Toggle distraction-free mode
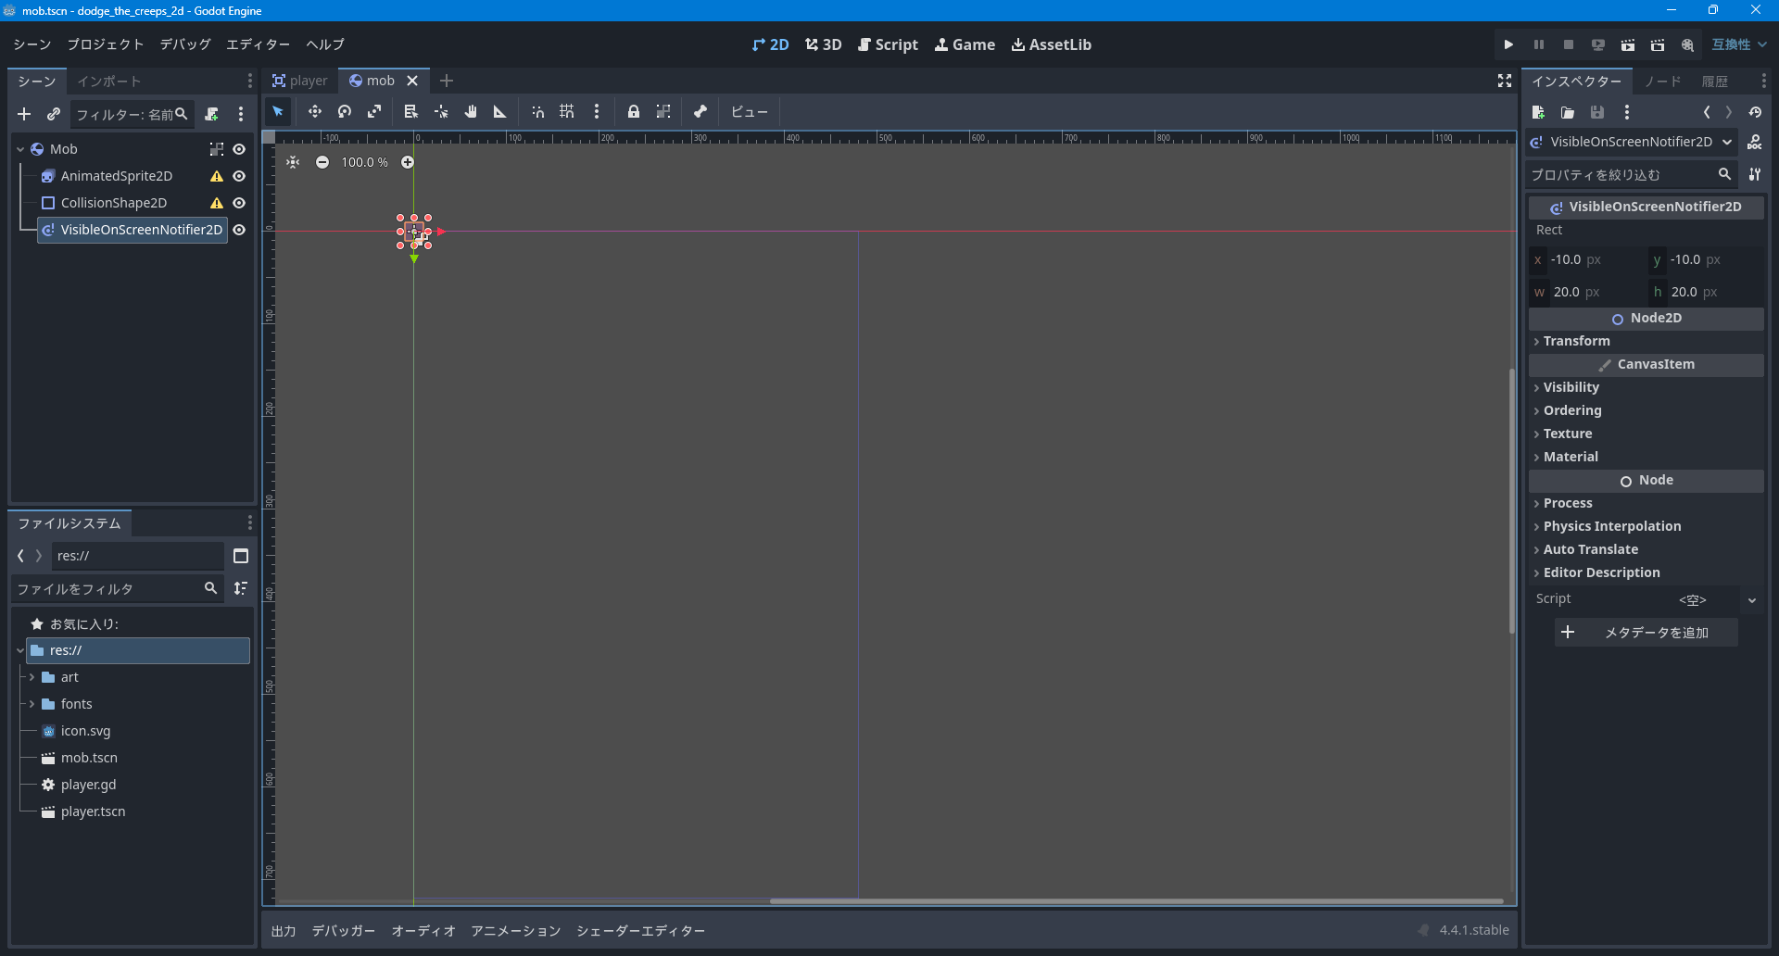Image resolution: width=1779 pixels, height=956 pixels. click(1505, 81)
